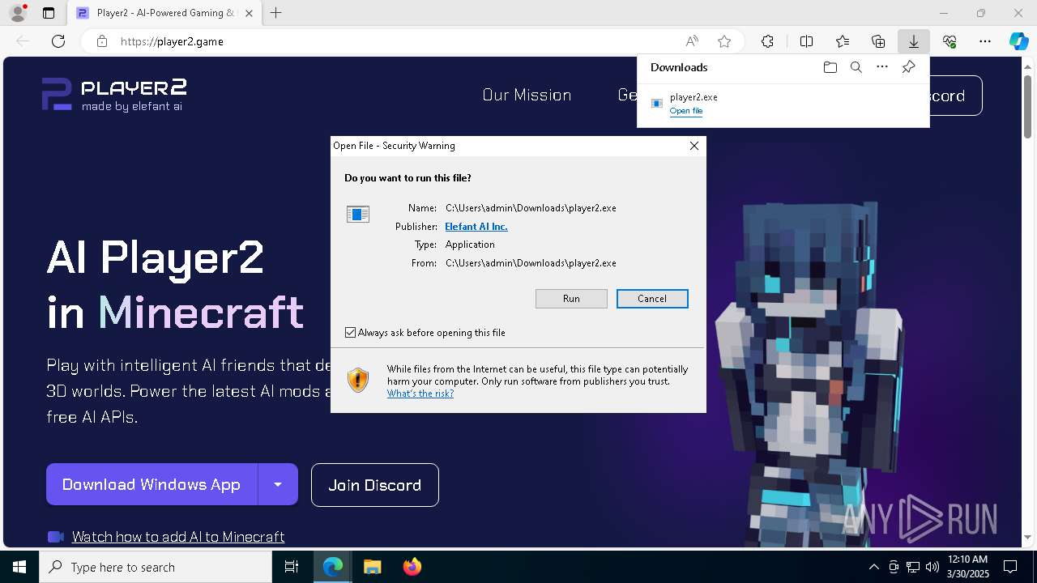Click the Open file link for player2.exe
The height and width of the screenshot is (583, 1037).
coord(686,111)
